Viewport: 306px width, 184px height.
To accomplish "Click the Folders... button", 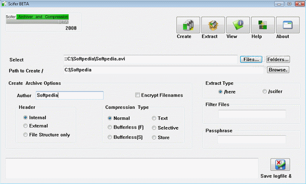I will pos(278,59).
